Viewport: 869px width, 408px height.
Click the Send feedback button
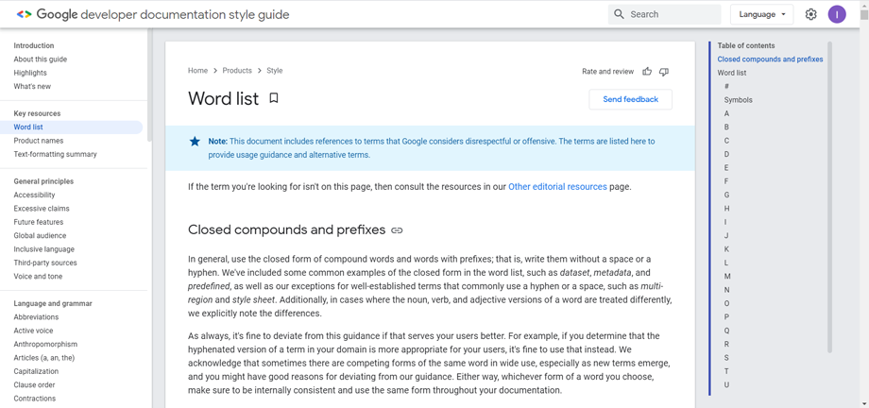pyautogui.click(x=630, y=99)
